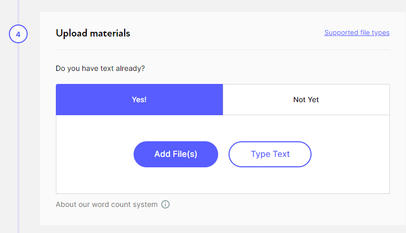Select the number 4 step marker
This screenshot has height=233, width=406.
(18, 34)
